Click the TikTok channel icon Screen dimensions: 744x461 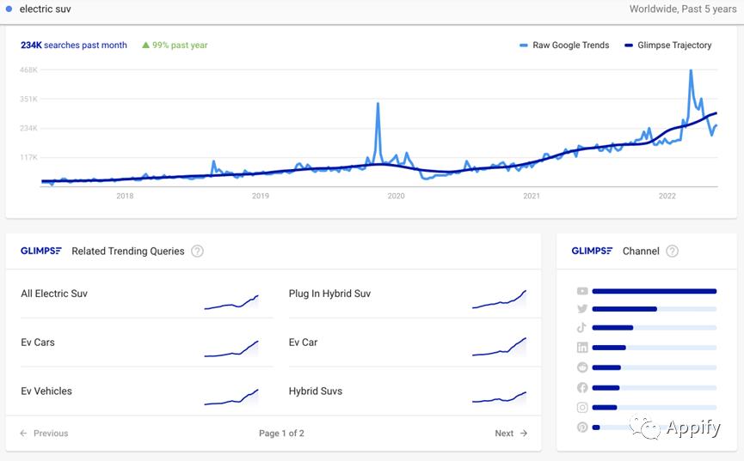[x=582, y=328]
